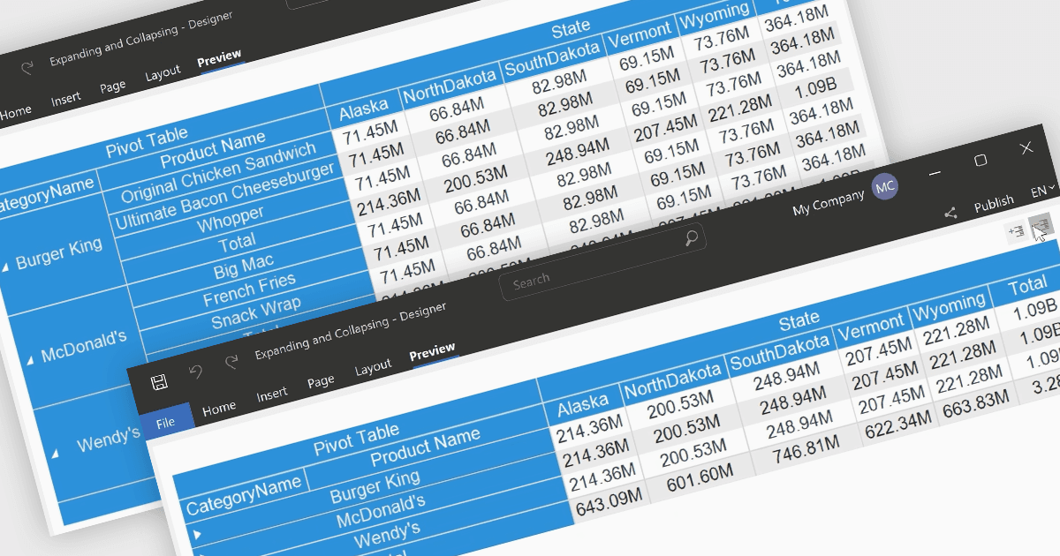Viewport: 1060px width, 556px height.
Task: Click the French Fries row in back window
Action: pos(250,290)
